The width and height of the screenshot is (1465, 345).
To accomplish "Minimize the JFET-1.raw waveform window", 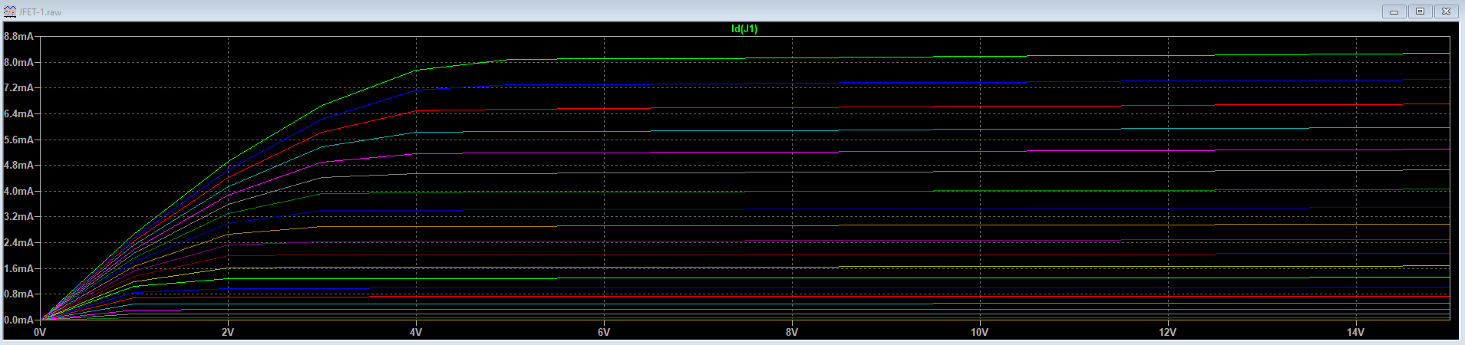I will click(1394, 11).
